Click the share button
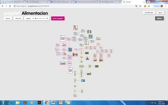The height and width of the screenshot is (105, 168). (x=159, y=18)
